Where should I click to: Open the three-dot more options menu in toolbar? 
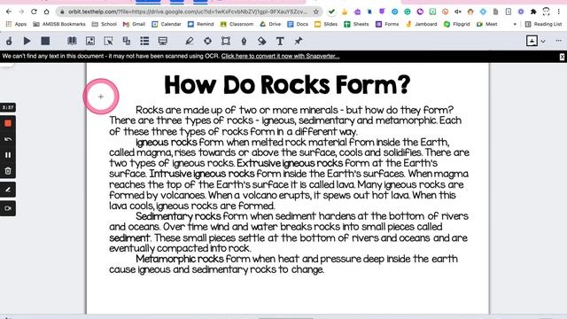point(559,41)
